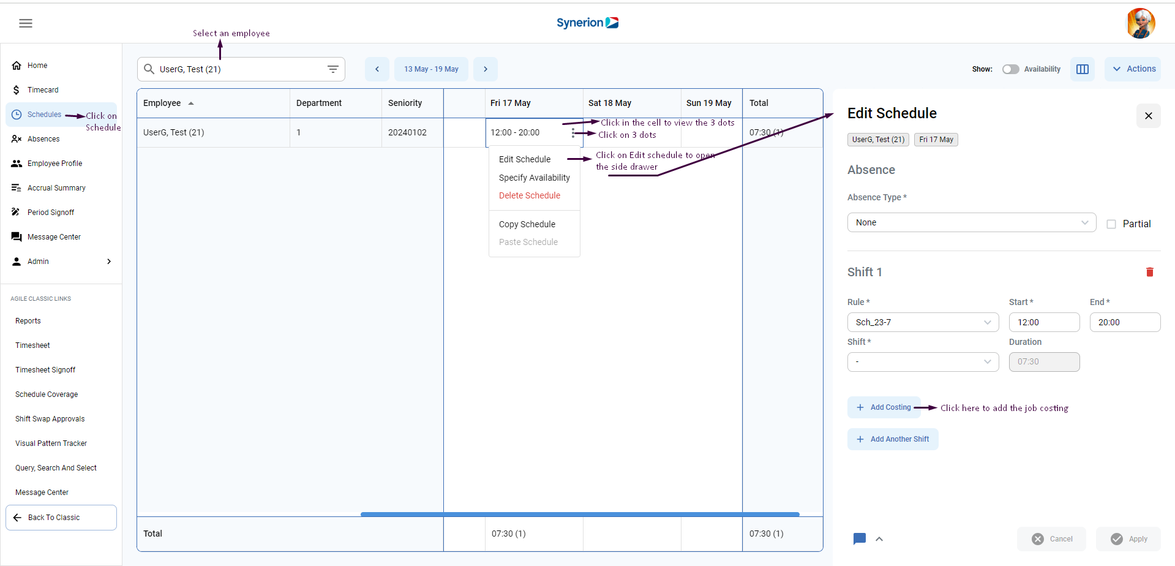The height and width of the screenshot is (566, 1175).
Task: Delete Shift 1 with trash icon
Action: click(x=1150, y=272)
